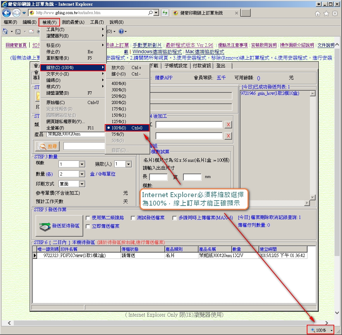Viewport: 342px width, 335px height.
Task: Click horizontal scrollbar left arrow
Action: coord(9,323)
